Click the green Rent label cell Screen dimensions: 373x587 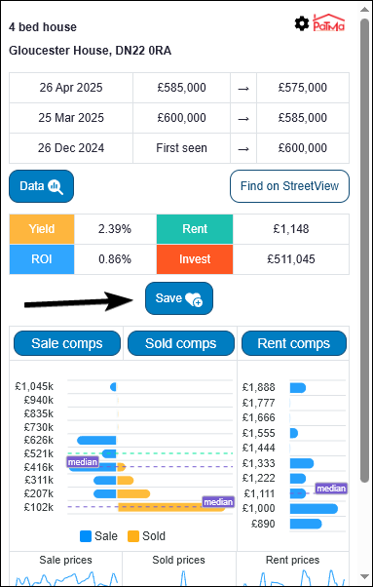click(x=195, y=229)
